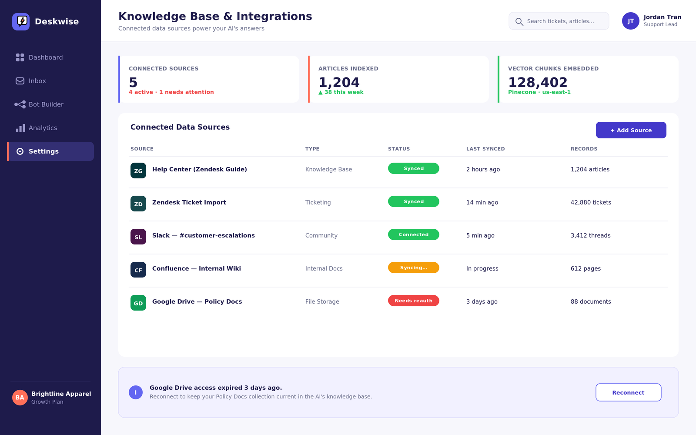Click the Pinecone us-east-1 label

539,92
